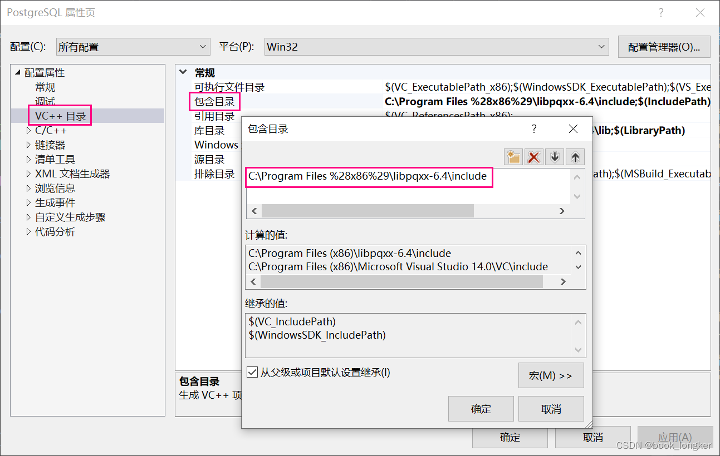Select inherited value $(VC_IncludePath)
720x456 pixels.
pyautogui.click(x=292, y=321)
